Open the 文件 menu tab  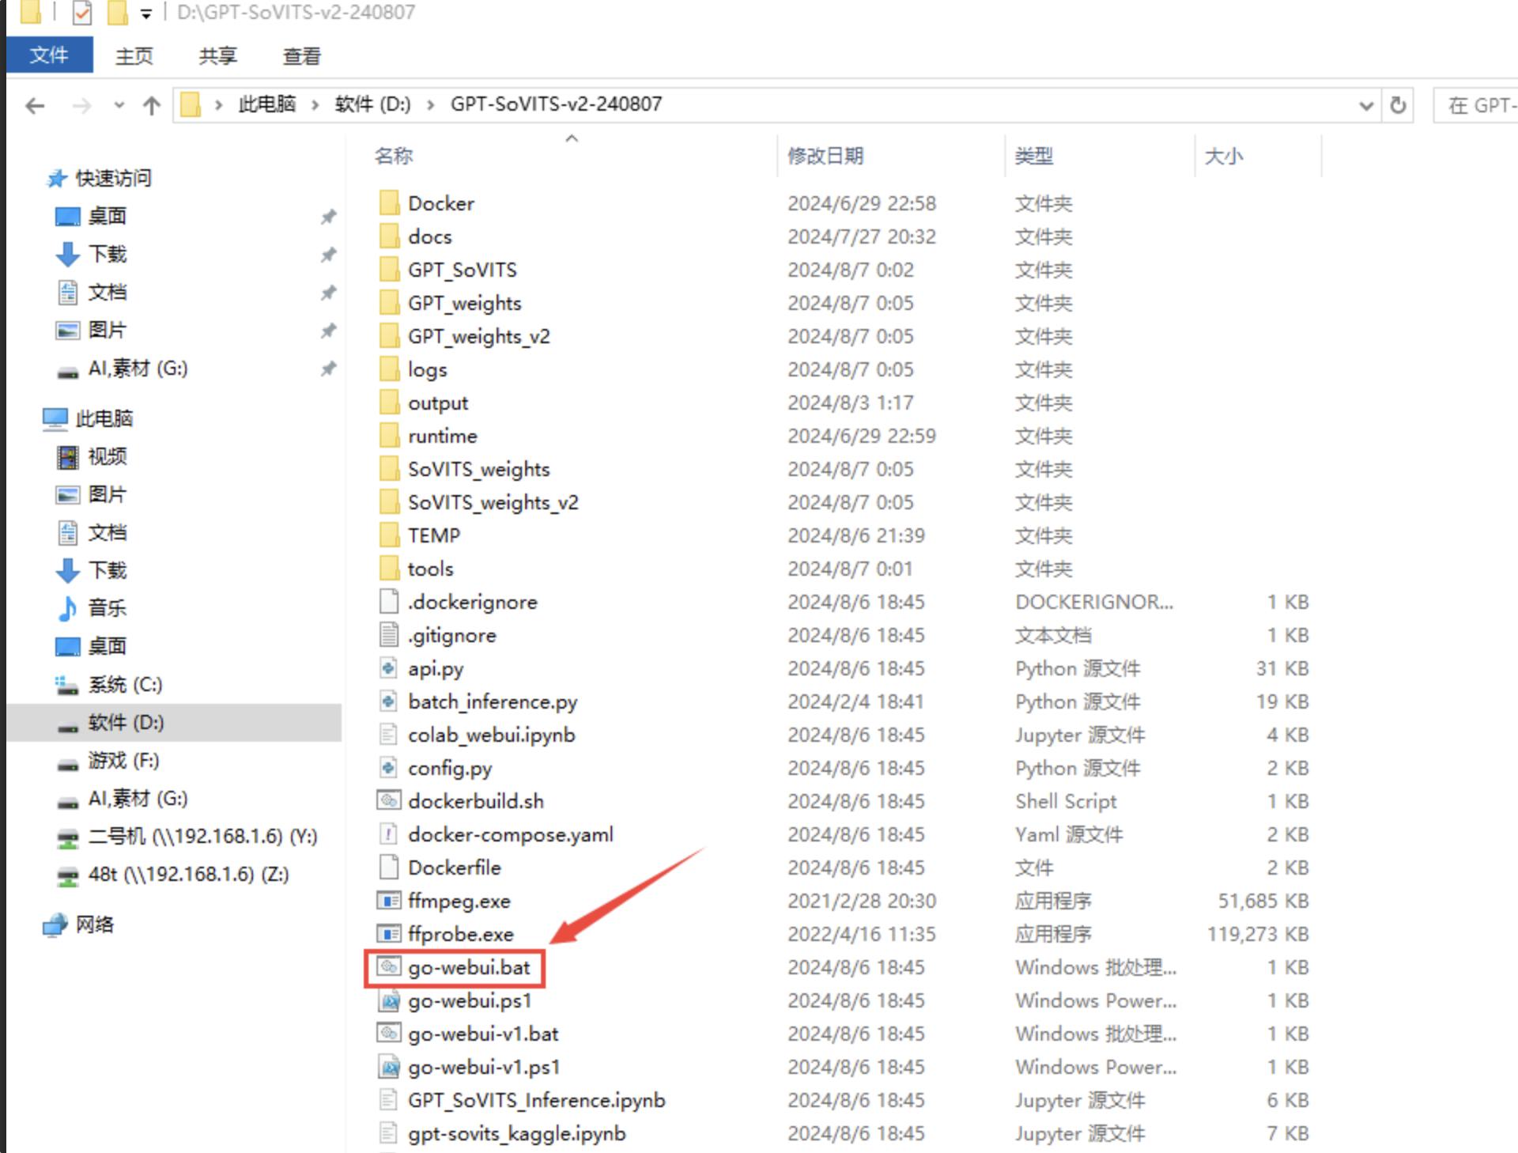coord(49,55)
